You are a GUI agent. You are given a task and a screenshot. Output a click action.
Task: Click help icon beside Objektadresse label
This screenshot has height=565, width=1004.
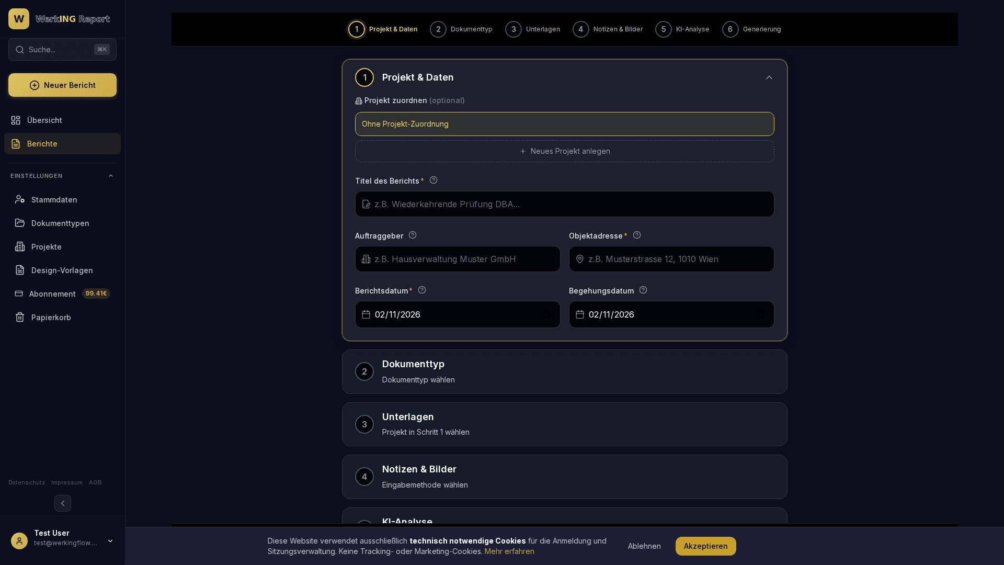[637, 235]
